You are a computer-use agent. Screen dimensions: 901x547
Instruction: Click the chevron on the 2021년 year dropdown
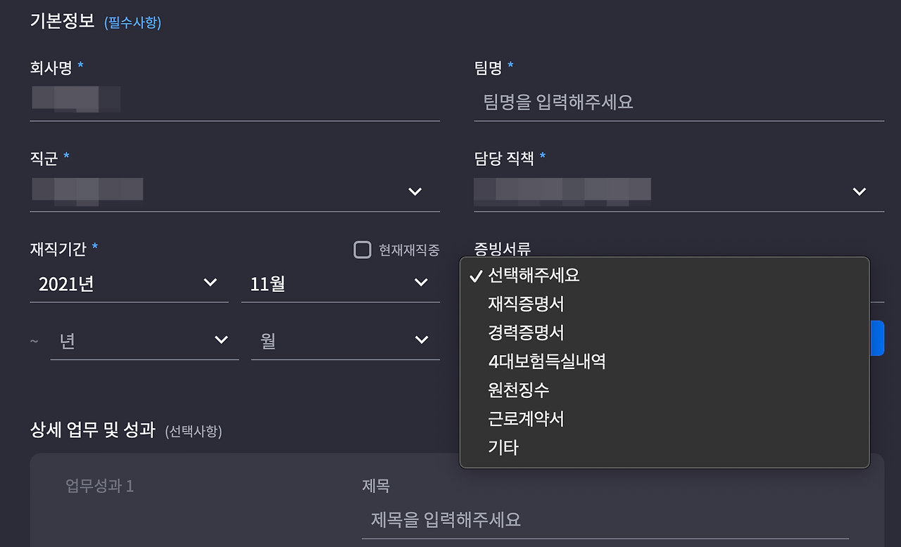coord(209,283)
